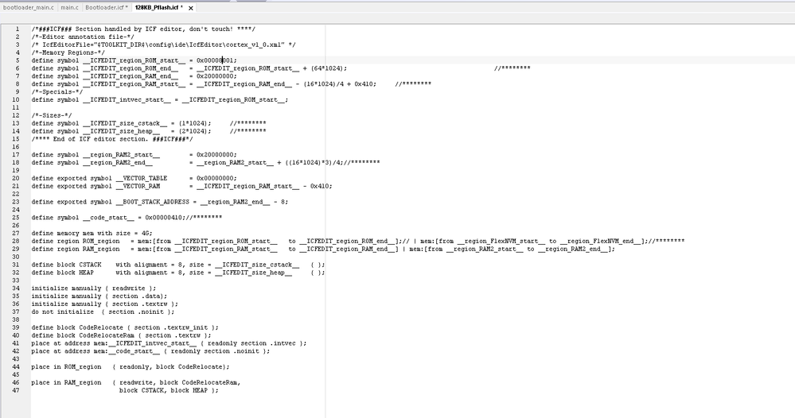Viewport: 795px width, 418px height.
Task: Click line number 16 in the gutter
Action: (x=16, y=147)
